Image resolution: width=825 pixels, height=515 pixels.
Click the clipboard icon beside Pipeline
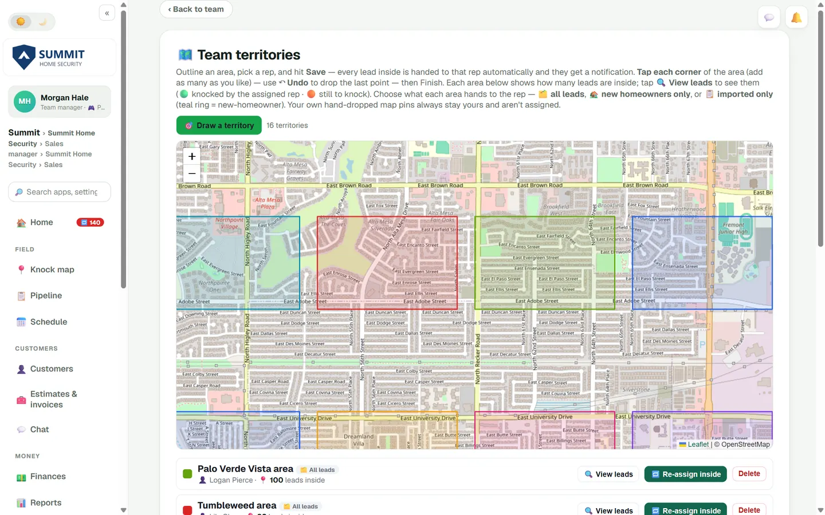21,296
